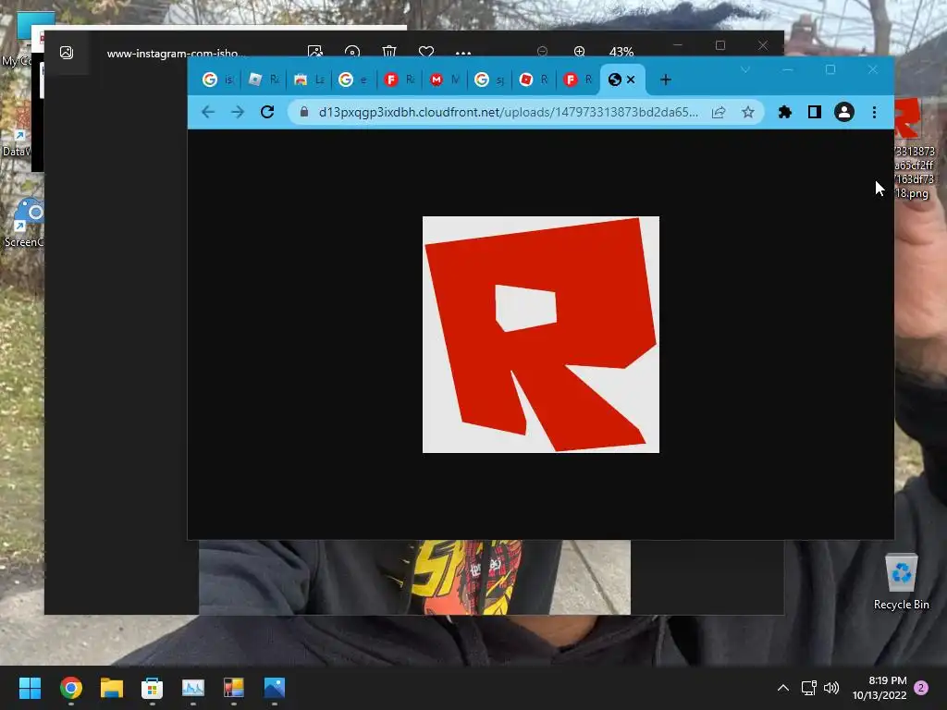This screenshot has width=947, height=710.
Task: Click the photo shown in Photos window
Action: (x=414, y=577)
